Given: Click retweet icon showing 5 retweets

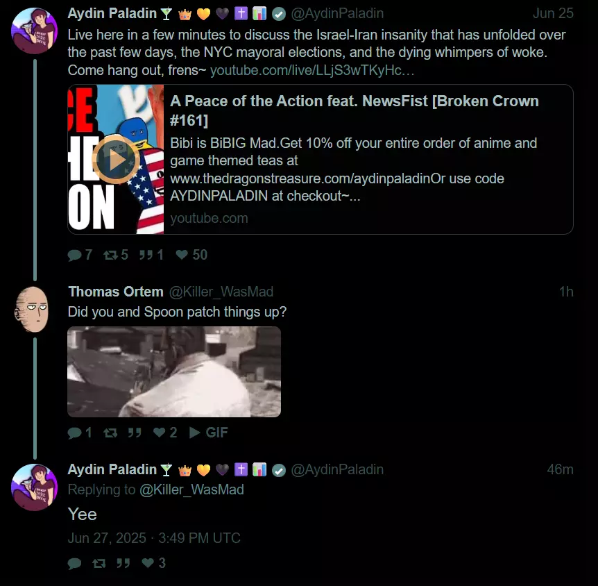Looking at the screenshot, I should (110, 255).
